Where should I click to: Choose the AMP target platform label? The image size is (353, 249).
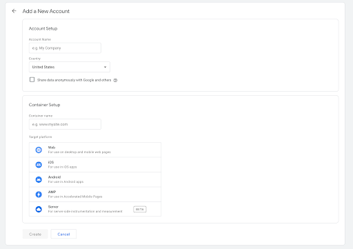52,192
